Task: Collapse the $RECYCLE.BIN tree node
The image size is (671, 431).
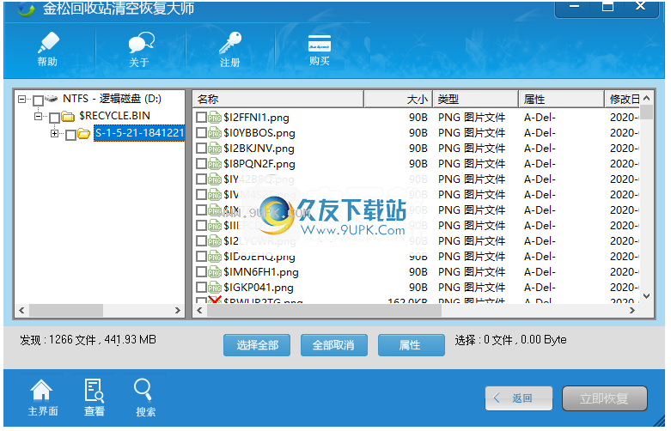Action: point(38,116)
